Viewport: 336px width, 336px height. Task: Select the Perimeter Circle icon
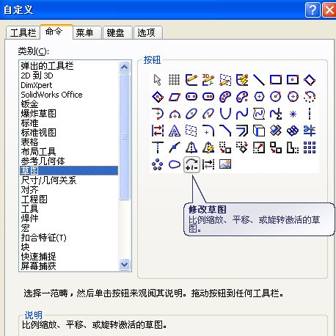coord(293,97)
